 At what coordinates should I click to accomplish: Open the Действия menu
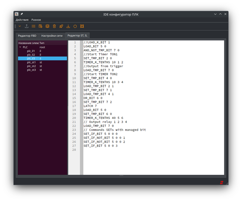coord(22,20)
